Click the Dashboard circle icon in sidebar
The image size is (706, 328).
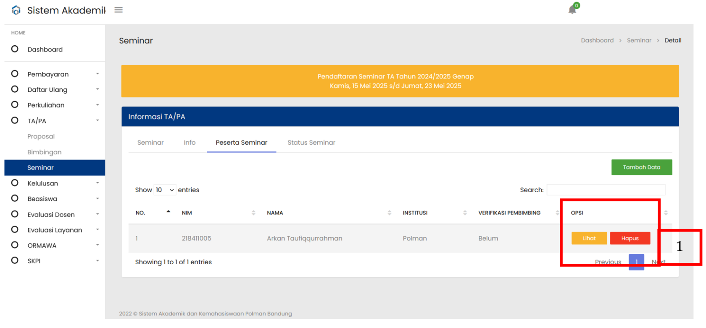(15, 49)
